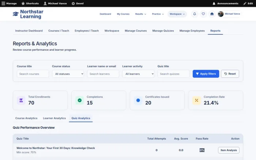Open the Course status All statuses dropdown
The height and width of the screenshot is (160, 256).
click(68, 74)
